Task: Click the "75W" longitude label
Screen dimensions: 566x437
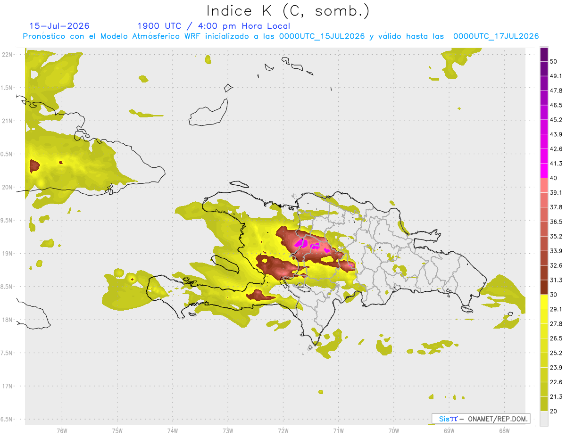Action: point(117,431)
